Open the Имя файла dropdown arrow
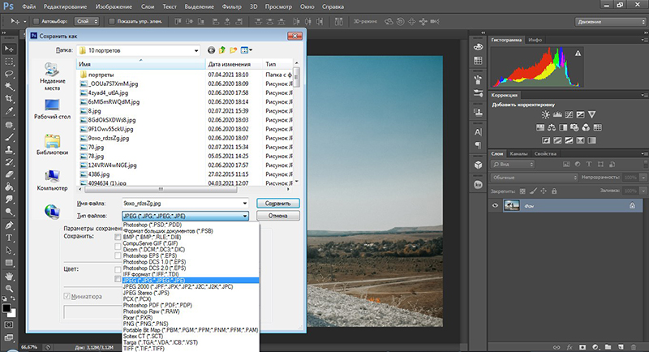The height and width of the screenshot is (352, 649). tap(245, 203)
